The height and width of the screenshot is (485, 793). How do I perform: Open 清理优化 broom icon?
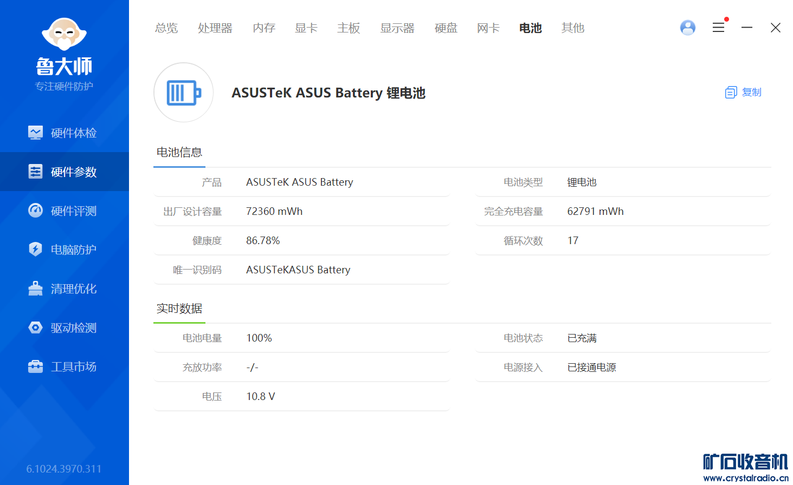click(x=35, y=289)
